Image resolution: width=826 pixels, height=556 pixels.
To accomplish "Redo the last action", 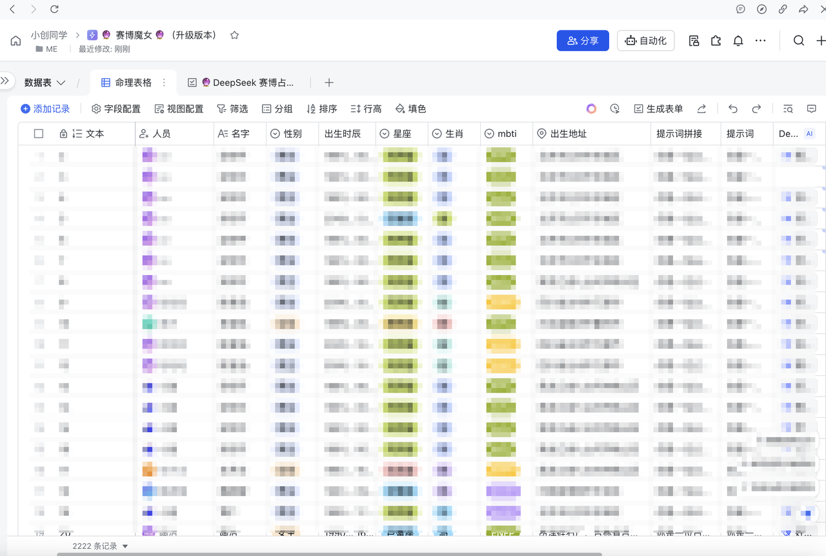I will [756, 108].
